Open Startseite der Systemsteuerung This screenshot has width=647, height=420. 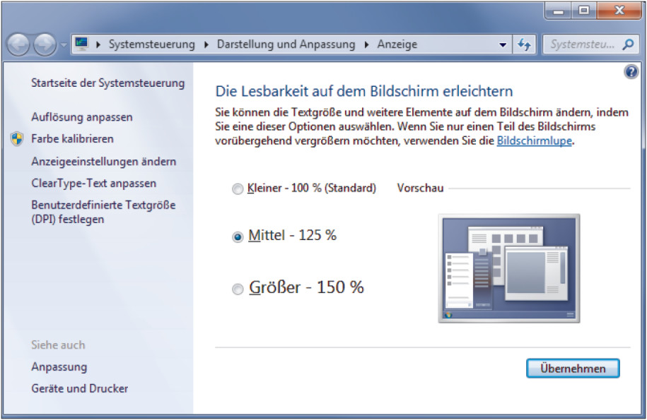coord(107,83)
